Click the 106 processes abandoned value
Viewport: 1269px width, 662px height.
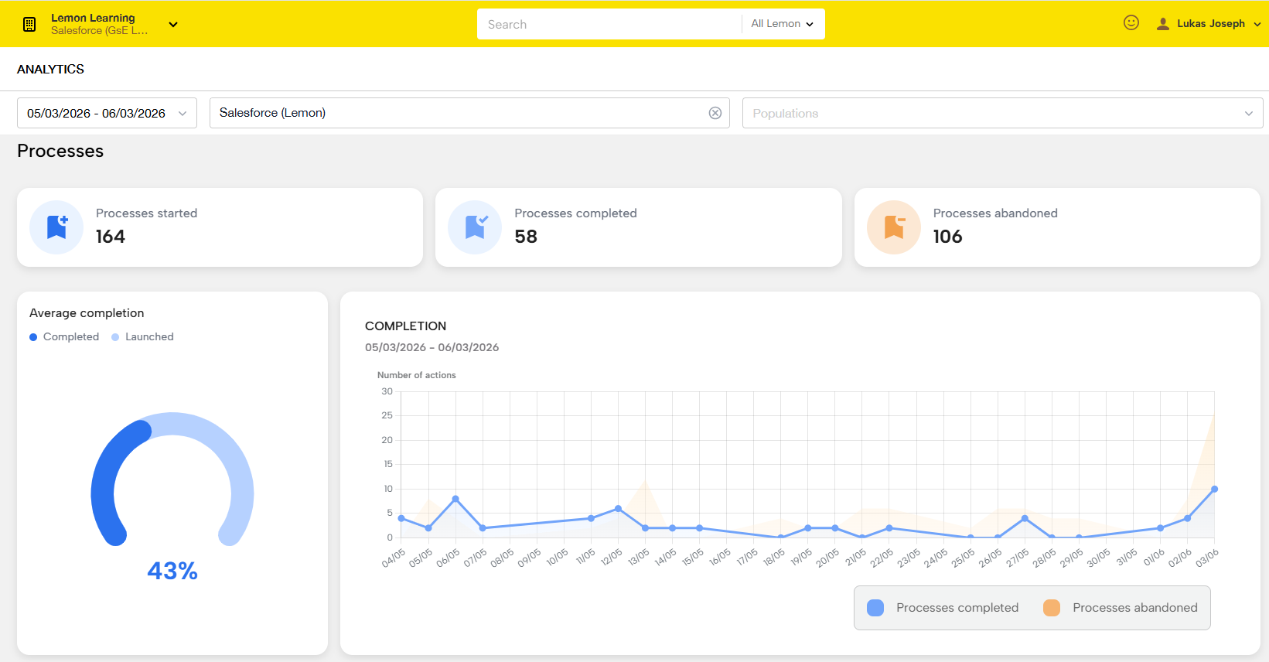947,237
